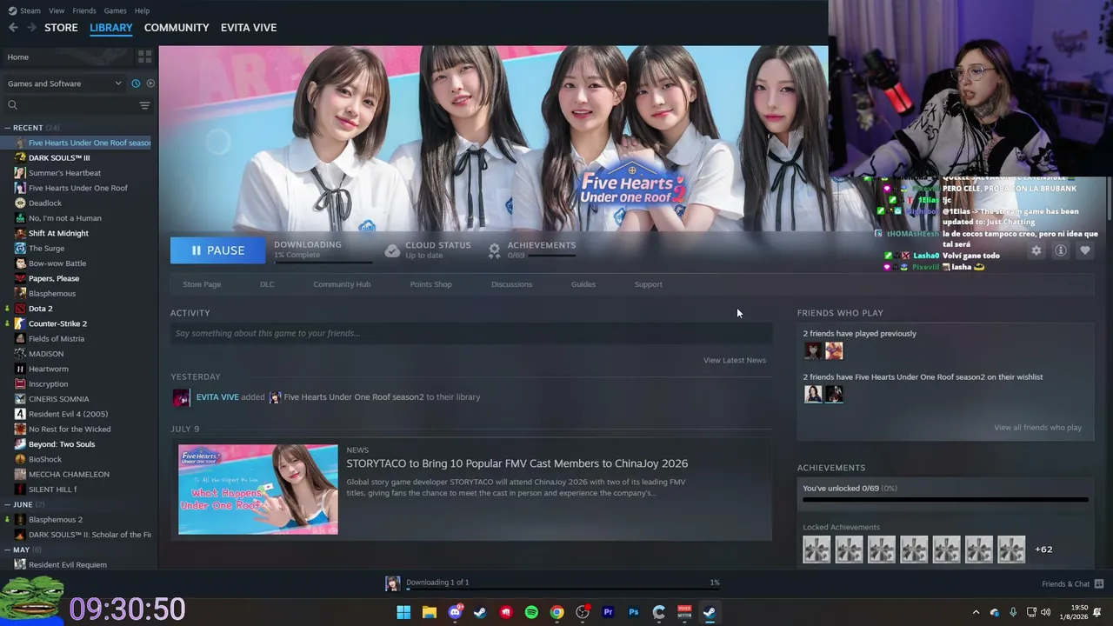The width and height of the screenshot is (1113, 626).
Task: Click View all friends who play
Action: 1037,428
